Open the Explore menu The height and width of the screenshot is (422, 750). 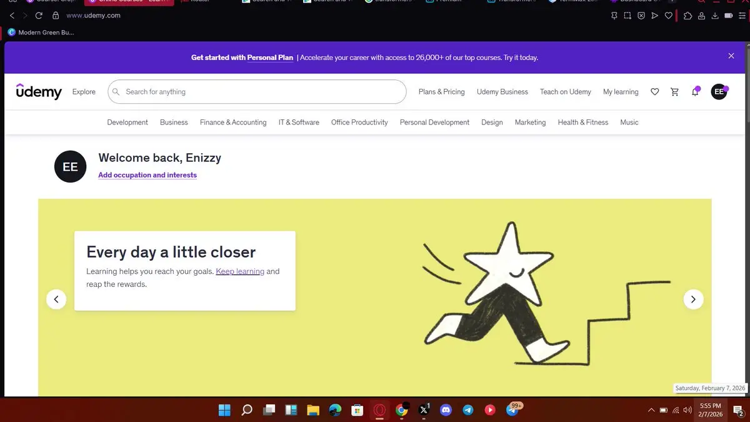(84, 92)
